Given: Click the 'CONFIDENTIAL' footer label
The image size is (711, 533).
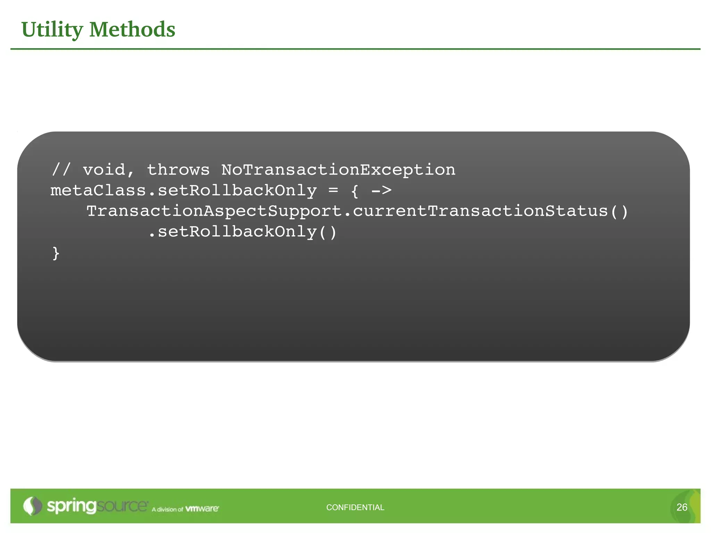Looking at the screenshot, I should [x=355, y=507].
